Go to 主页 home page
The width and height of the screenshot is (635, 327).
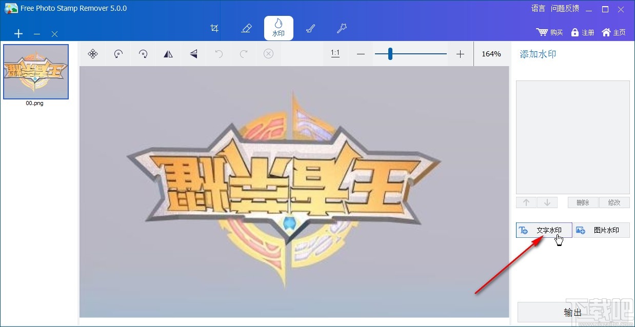[x=613, y=32]
